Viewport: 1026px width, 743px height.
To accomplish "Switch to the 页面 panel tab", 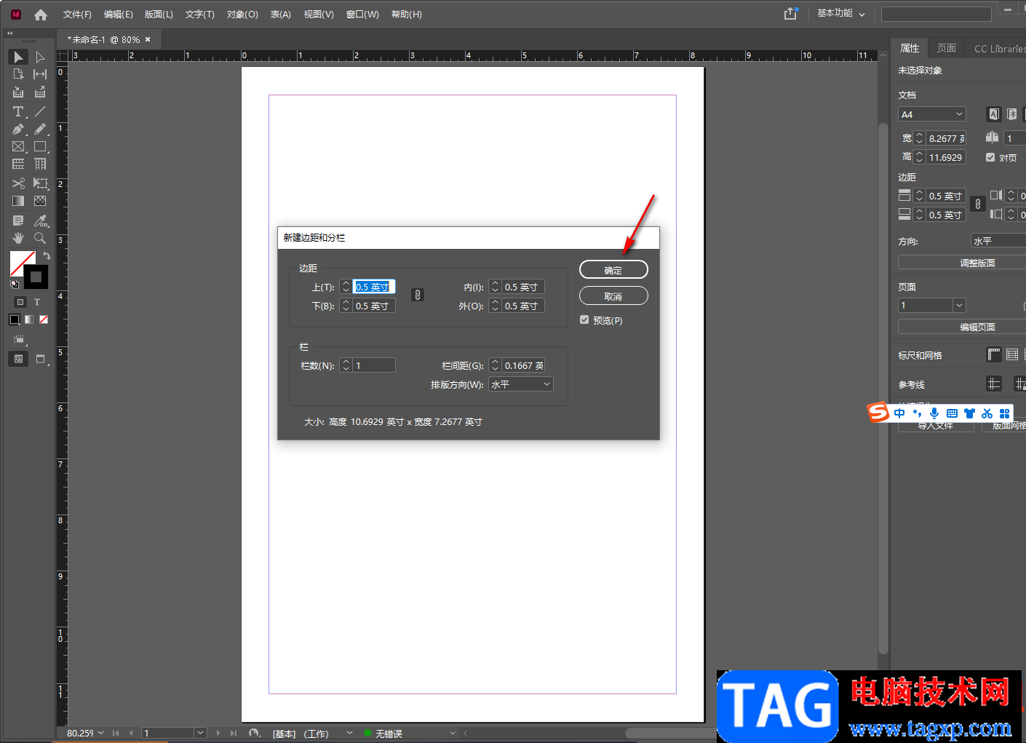I will click(947, 48).
